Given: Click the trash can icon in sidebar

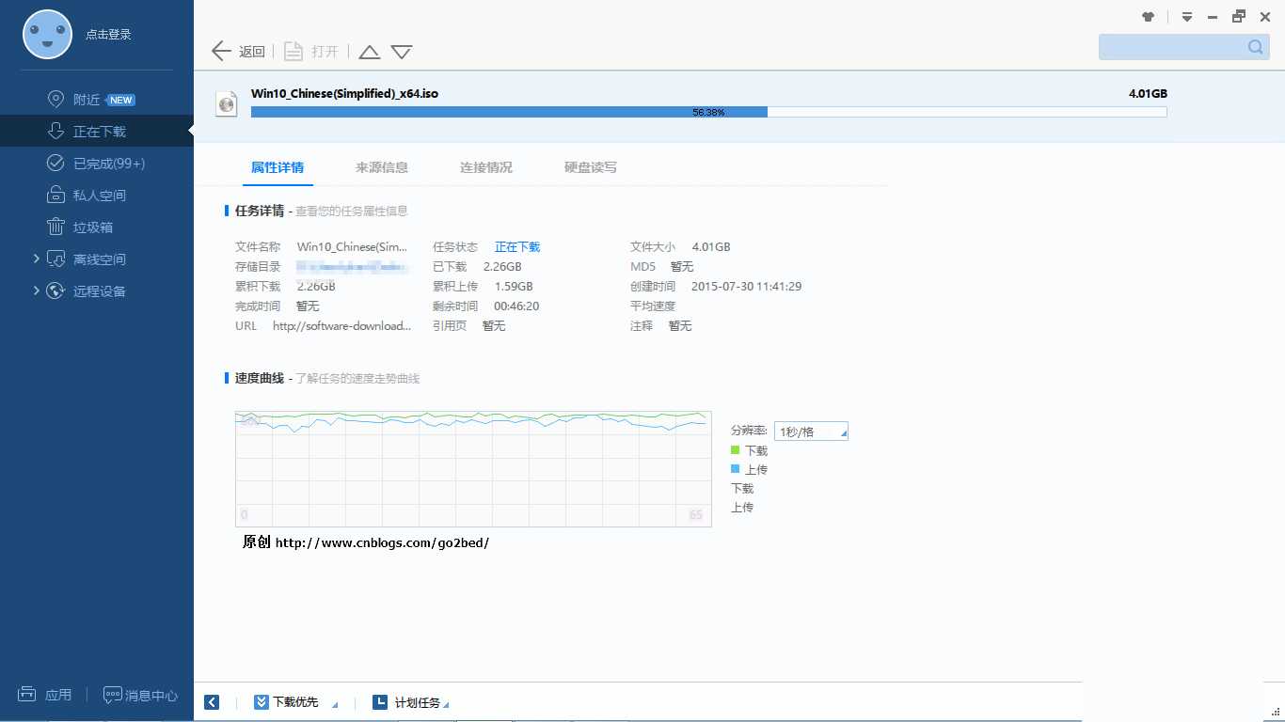Looking at the screenshot, I should pos(56,227).
